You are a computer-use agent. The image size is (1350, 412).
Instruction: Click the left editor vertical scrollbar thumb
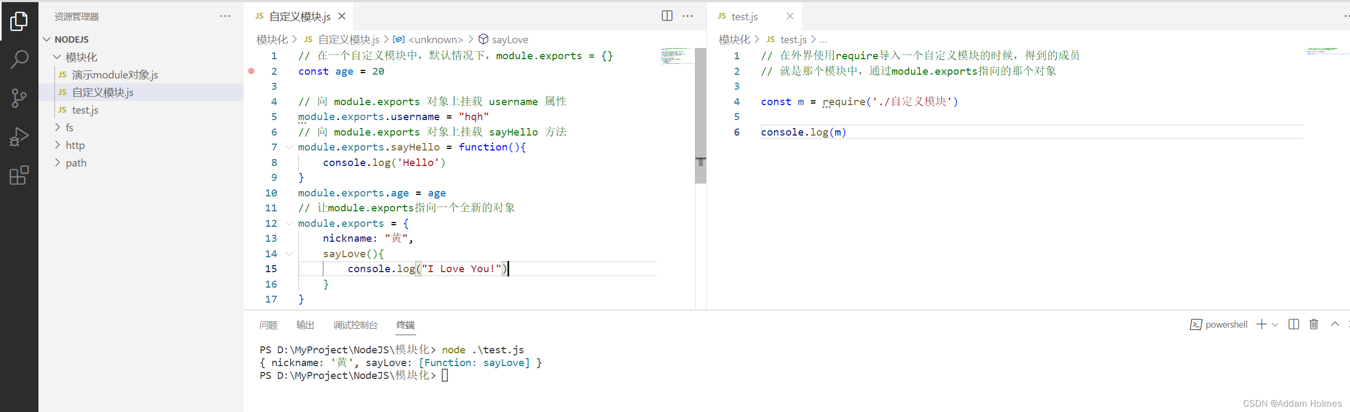pyautogui.click(x=700, y=115)
